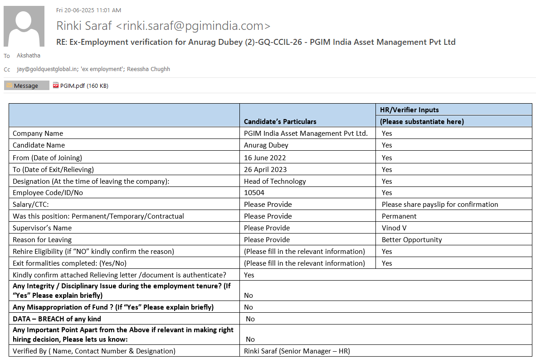This screenshot has height=358, width=536.
Task: Click the Candidate's Particulars column header
Action: 280,121
